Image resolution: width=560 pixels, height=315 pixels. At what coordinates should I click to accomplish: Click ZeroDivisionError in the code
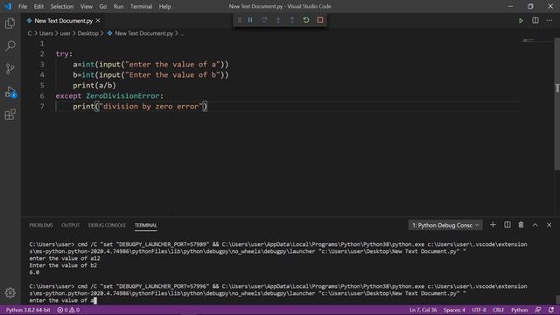122,95
